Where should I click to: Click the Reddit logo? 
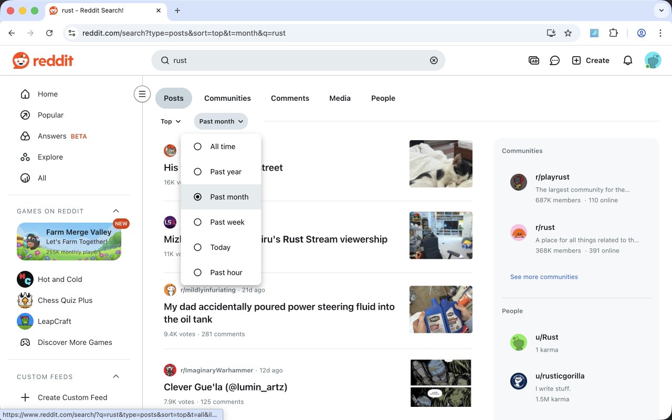(x=43, y=60)
